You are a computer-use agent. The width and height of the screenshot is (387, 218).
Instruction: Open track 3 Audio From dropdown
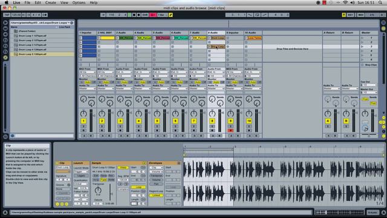coord(124,72)
